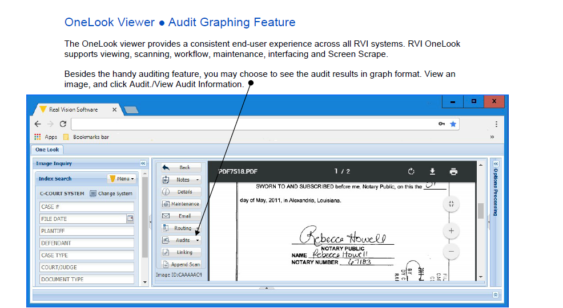Click the C-COURT SYSTEM label
563x308 pixels.
pyautogui.click(x=62, y=194)
